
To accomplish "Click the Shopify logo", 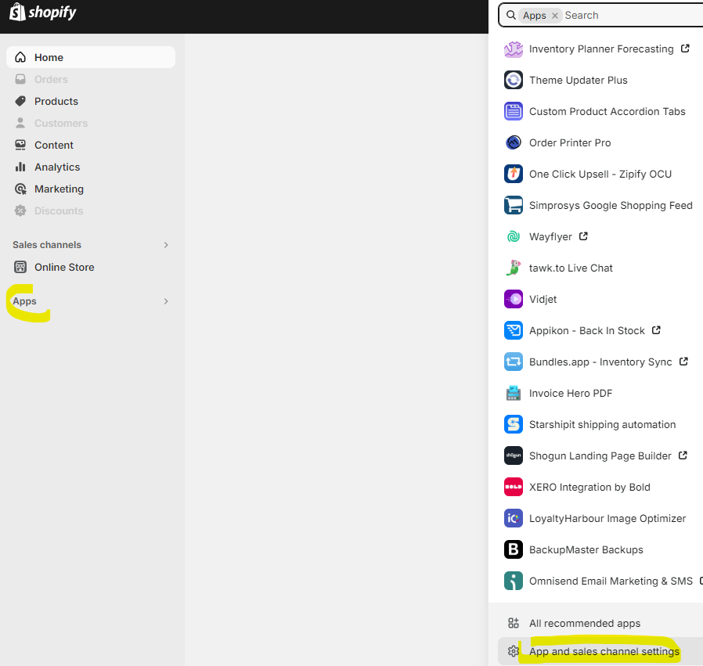I will (x=42, y=13).
